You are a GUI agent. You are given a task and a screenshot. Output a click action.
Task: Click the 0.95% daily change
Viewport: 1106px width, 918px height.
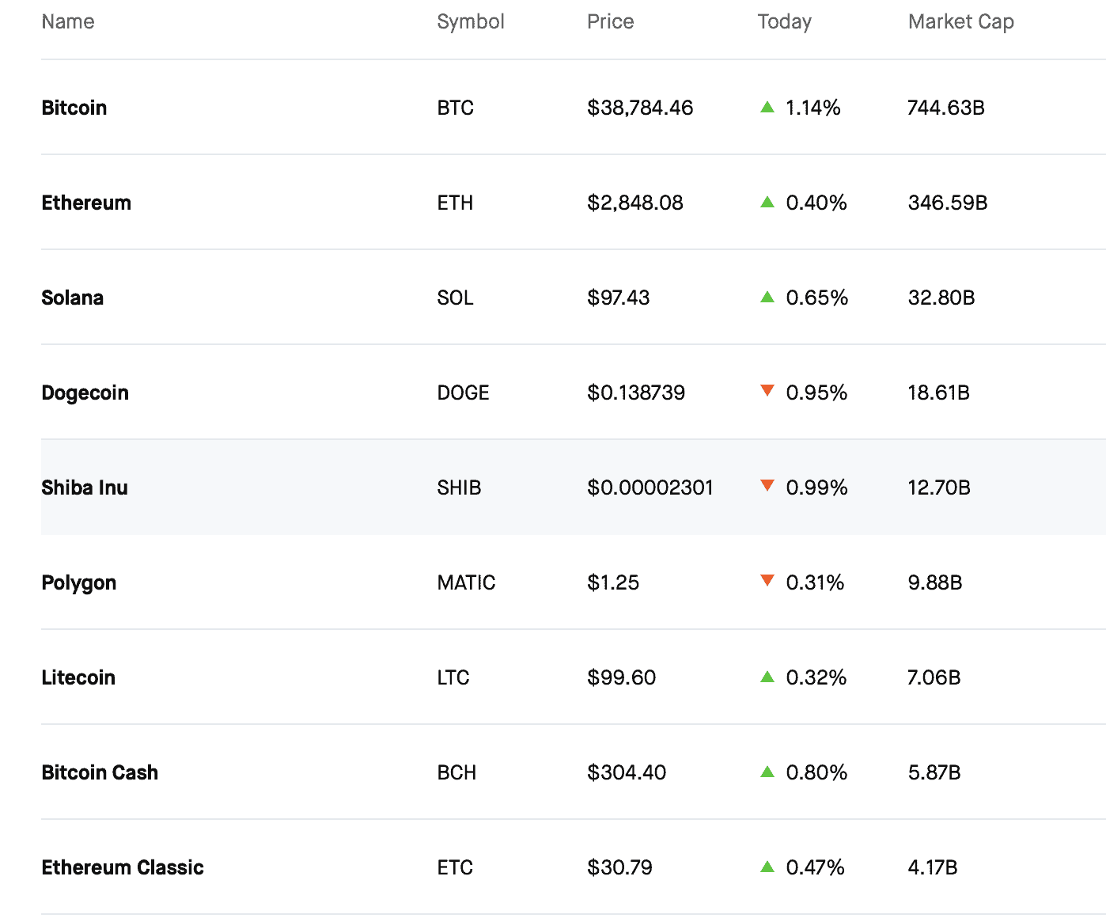point(816,393)
